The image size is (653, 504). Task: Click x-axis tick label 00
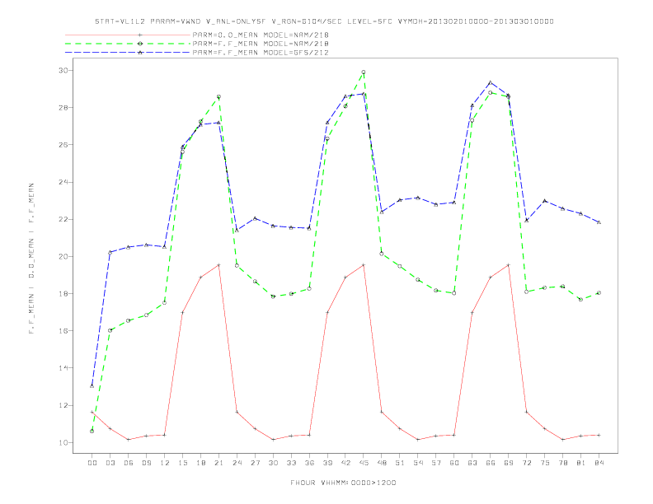[92, 463]
